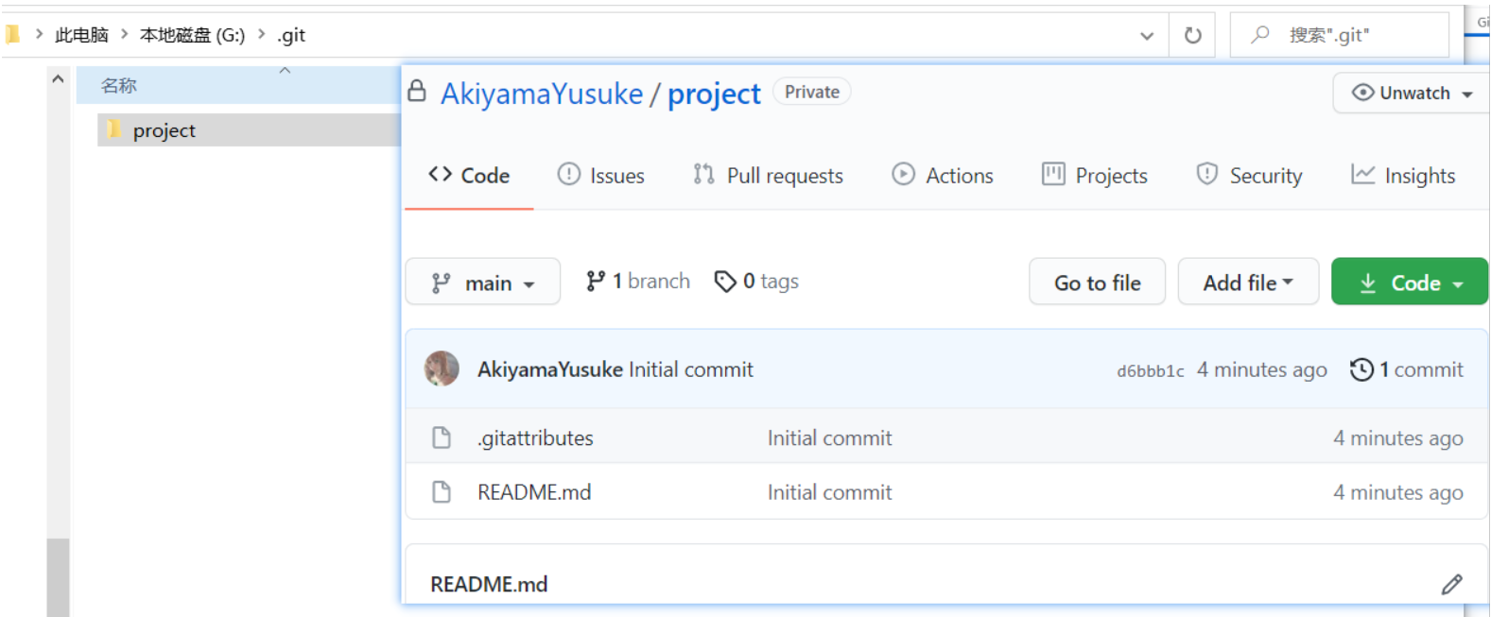This screenshot has width=1491, height=617.
Task: Click the AkiyamaYusuke avatar thumbnail
Action: [x=442, y=368]
